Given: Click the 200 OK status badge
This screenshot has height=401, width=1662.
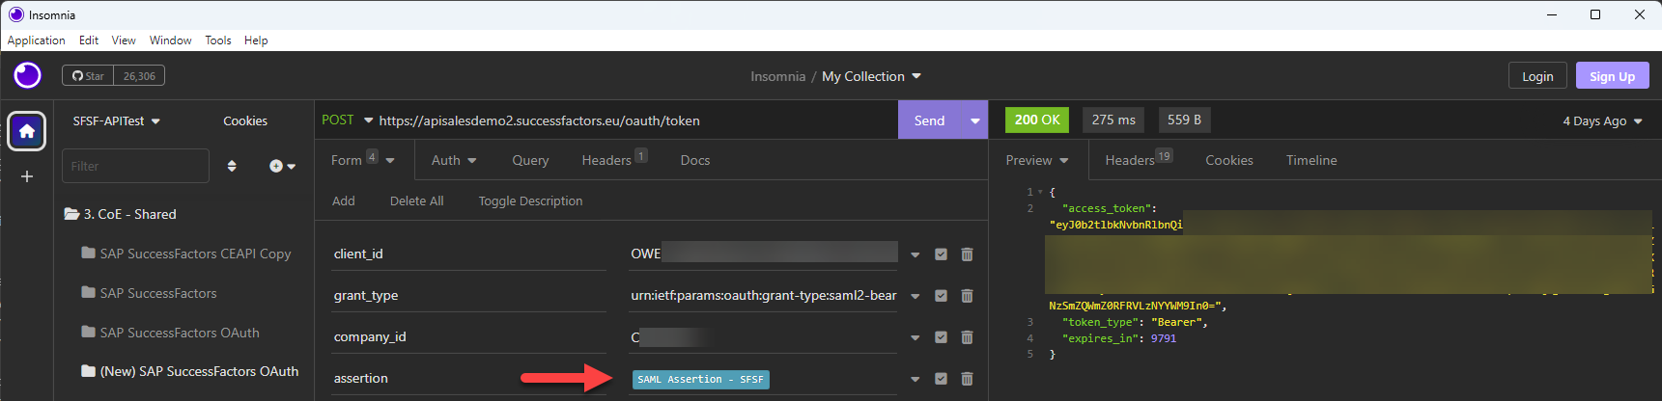Looking at the screenshot, I should [x=1037, y=120].
